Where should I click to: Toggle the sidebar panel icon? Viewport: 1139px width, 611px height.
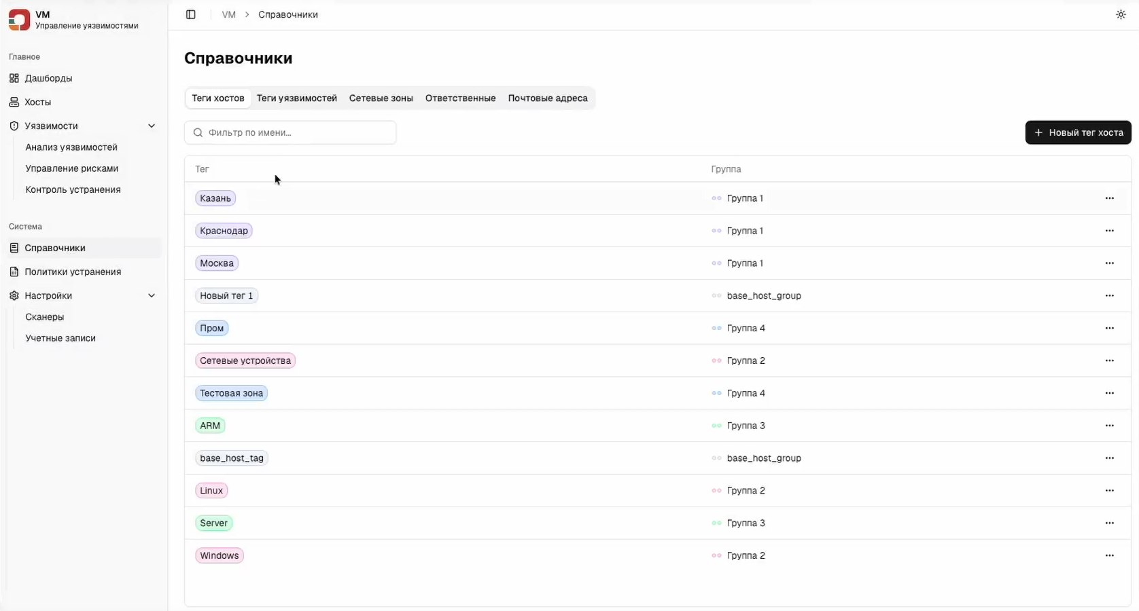[x=191, y=15]
